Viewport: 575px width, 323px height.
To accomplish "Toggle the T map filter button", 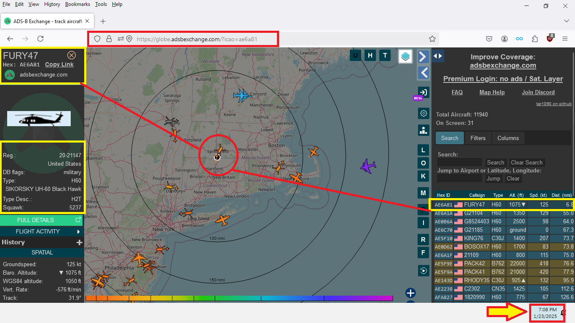I will 385,55.
